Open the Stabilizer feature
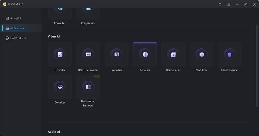259x136 pixels. pos(202,54)
